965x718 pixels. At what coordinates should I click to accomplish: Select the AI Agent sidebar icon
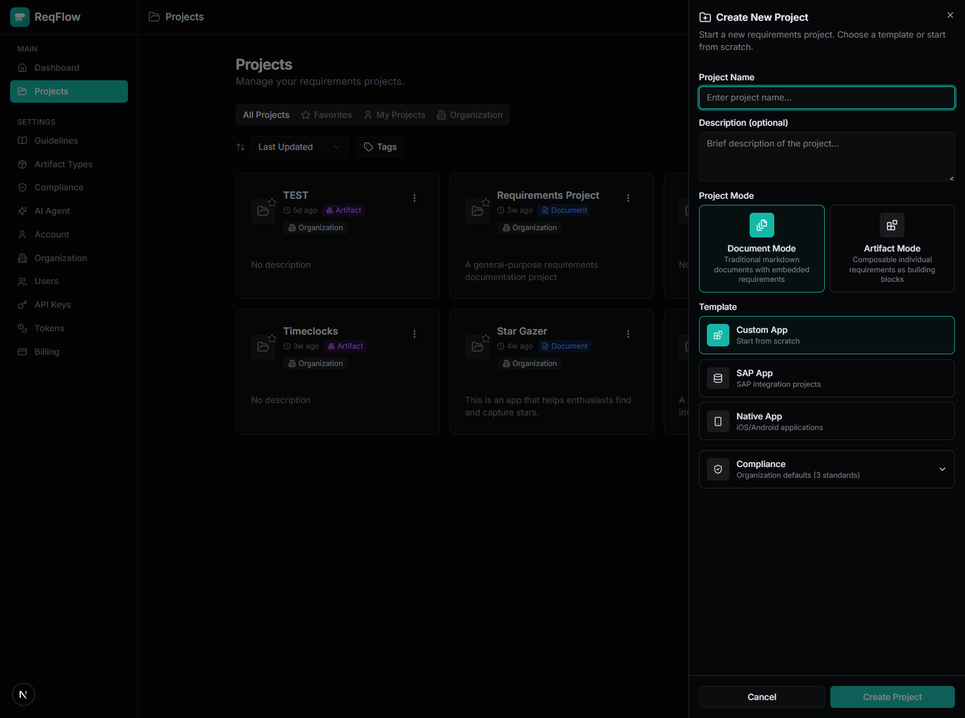point(22,211)
